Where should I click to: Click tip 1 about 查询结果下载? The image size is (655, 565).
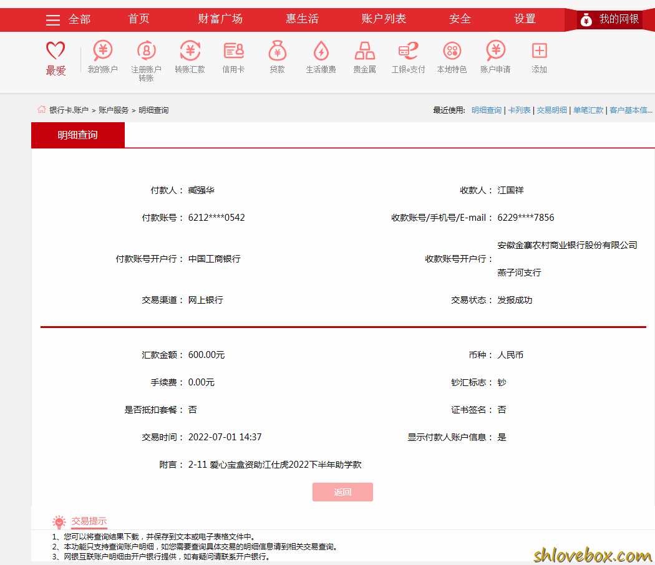(153, 536)
